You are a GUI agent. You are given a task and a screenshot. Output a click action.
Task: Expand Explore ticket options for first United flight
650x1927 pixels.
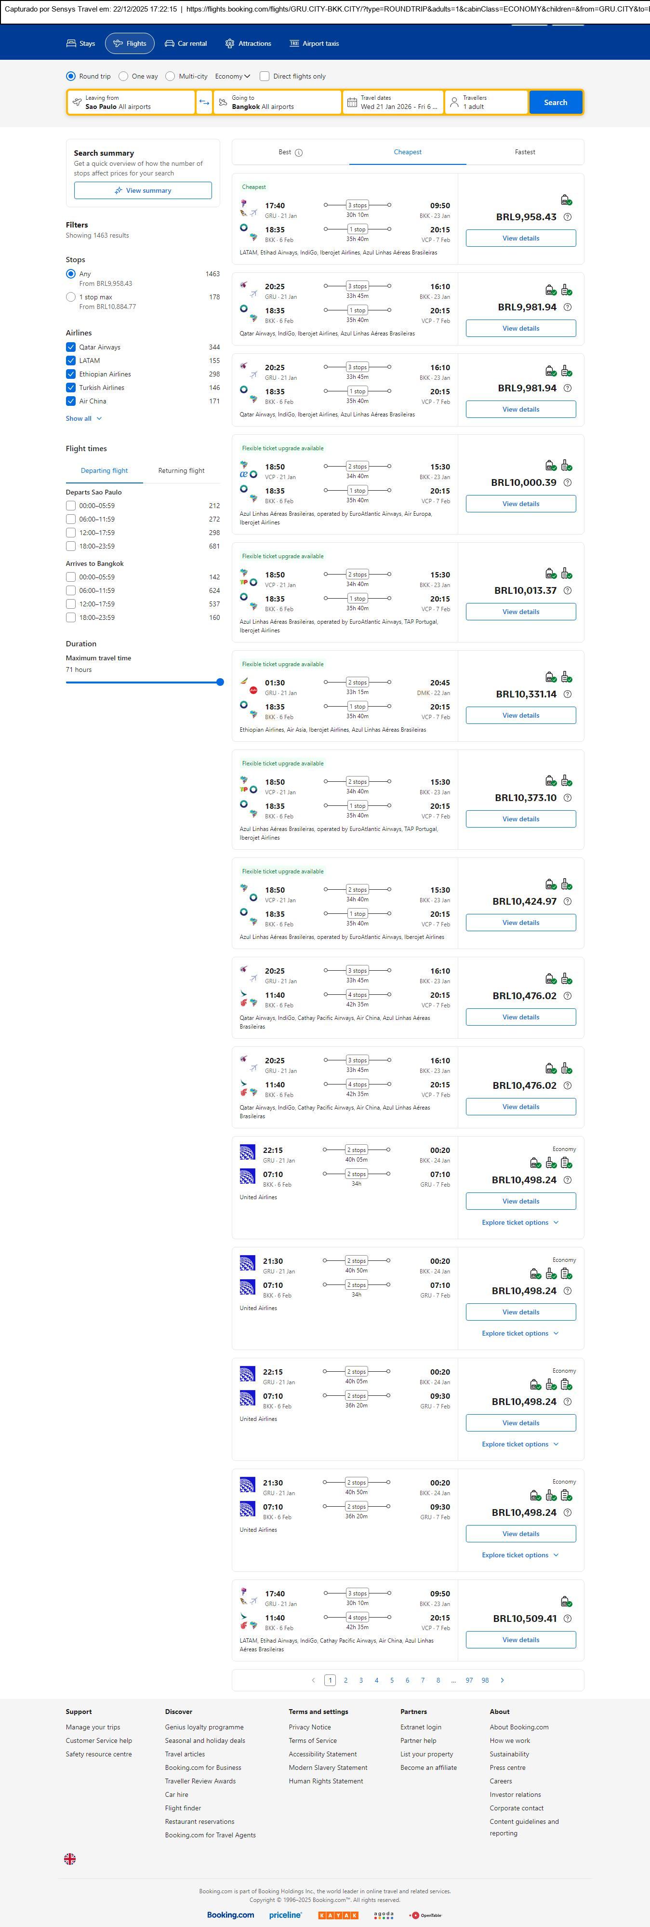coord(520,1222)
